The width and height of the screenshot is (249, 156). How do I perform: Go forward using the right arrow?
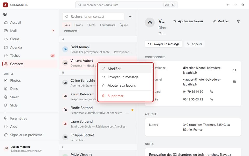pos(236,5)
